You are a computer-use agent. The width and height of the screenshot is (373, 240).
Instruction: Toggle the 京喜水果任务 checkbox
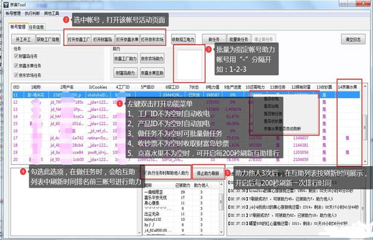[16, 66]
